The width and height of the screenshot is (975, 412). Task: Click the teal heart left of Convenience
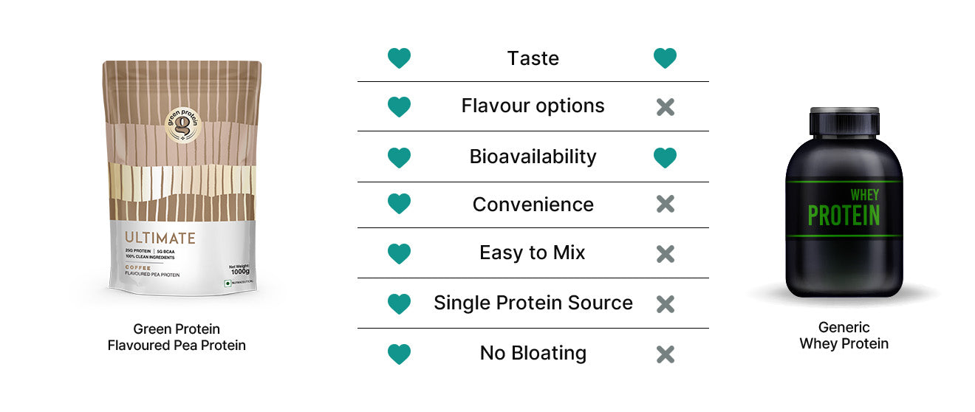point(399,205)
